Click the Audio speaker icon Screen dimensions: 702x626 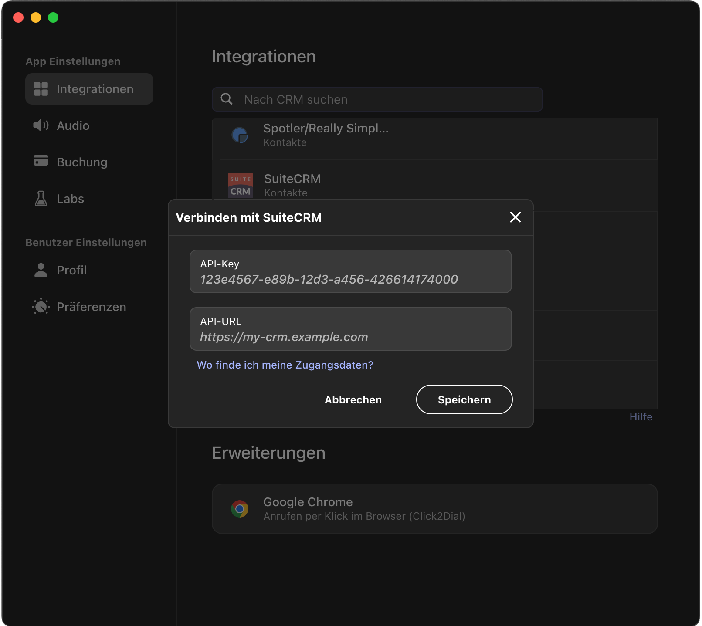click(x=40, y=125)
